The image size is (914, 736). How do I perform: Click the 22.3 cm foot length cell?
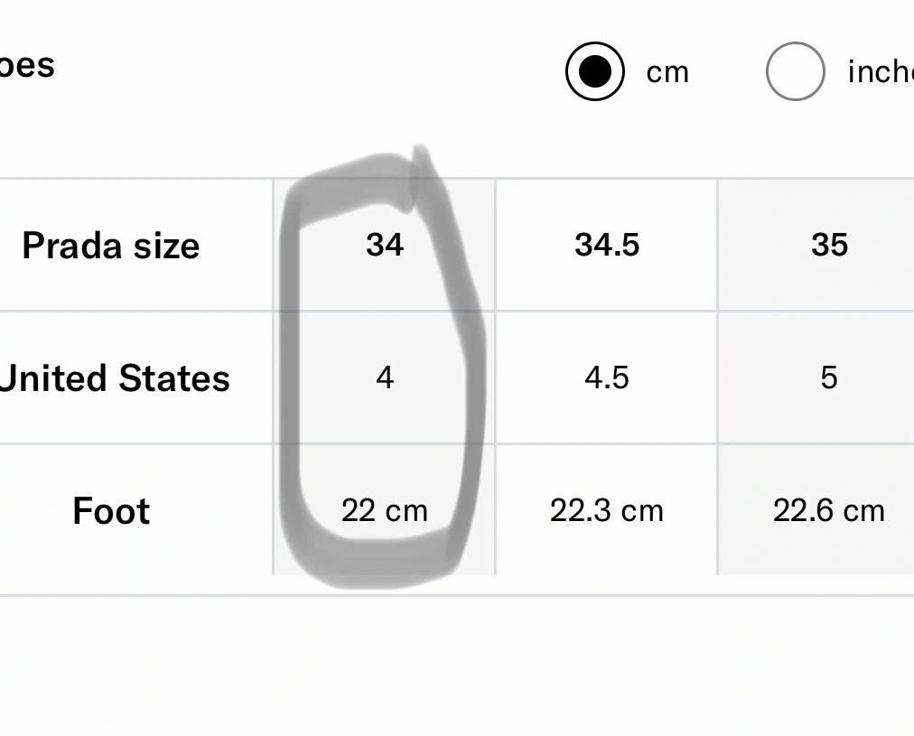pyautogui.click(x=607, y=510)
